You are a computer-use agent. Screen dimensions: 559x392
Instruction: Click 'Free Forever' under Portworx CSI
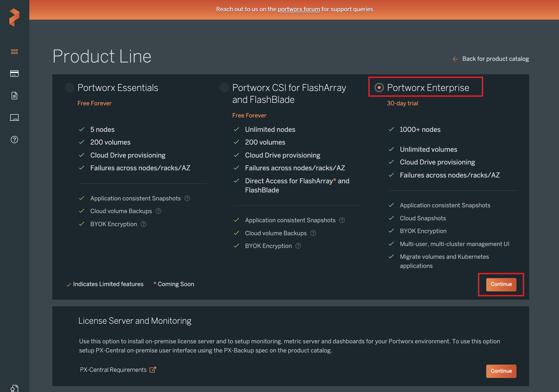(249, 116)
